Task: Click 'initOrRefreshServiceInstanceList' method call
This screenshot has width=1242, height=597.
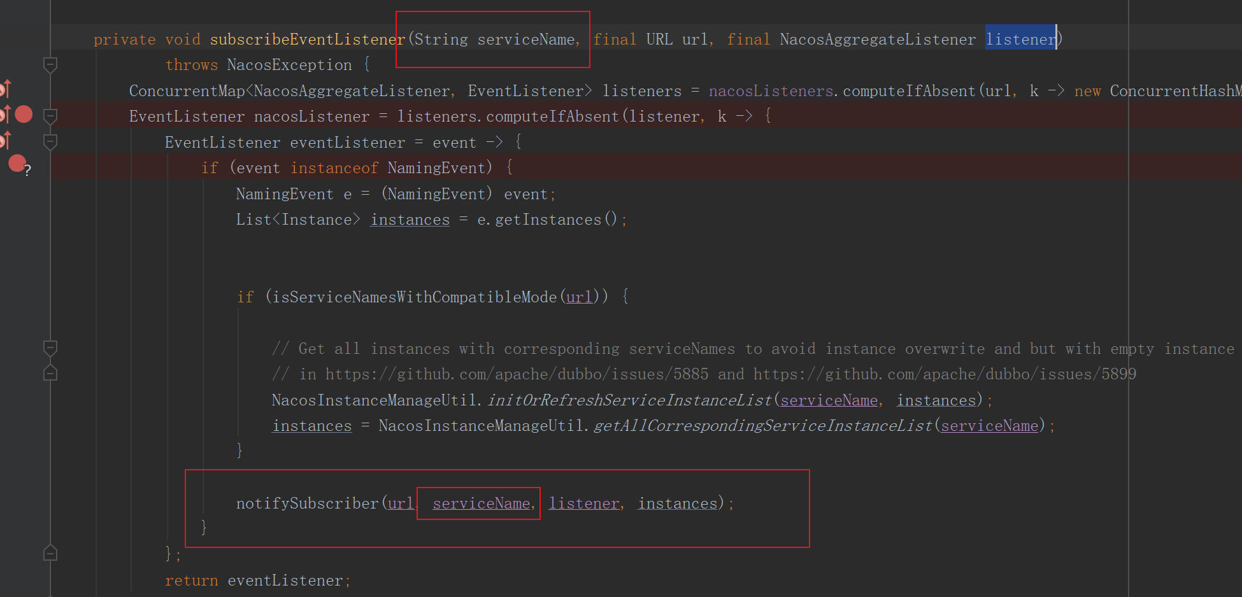Action: point(630,400)
